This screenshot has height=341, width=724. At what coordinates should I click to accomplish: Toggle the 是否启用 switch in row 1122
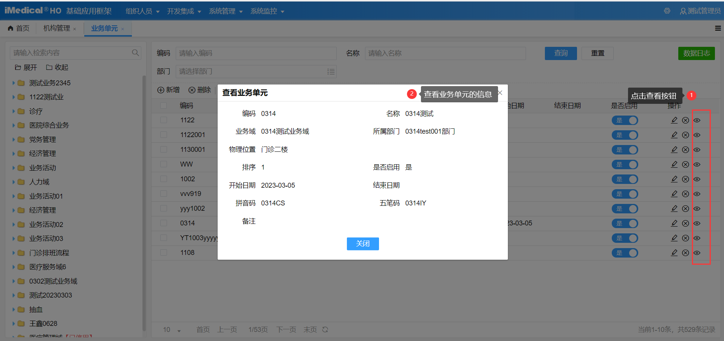625,120
